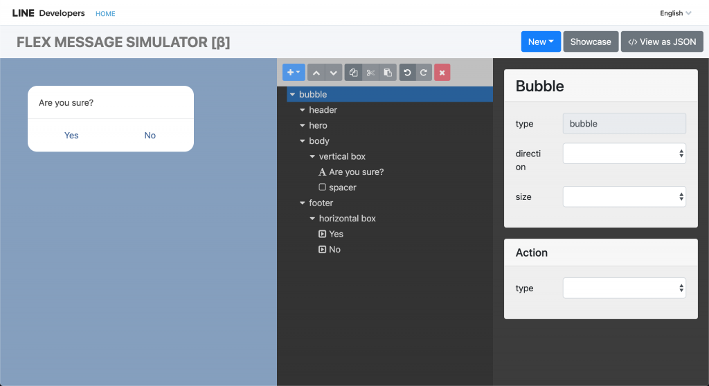Screen dimensions: 709x386
Task: Open the Action type dropdown
Action: point(624,288)
